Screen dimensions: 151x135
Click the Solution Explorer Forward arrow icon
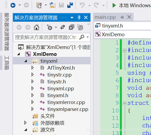[x=28, y=27]
